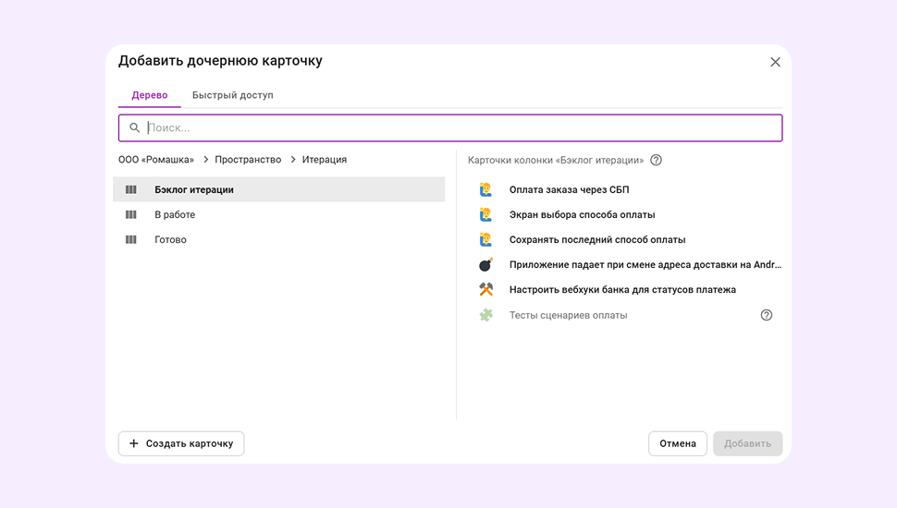Click the user story icon of Оплата заказа через СБП
The height and width of the screenshot is (508, 897).
(485, 189)
